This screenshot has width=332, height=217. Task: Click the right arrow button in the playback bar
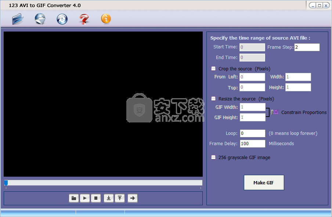[x=133, y=198]
